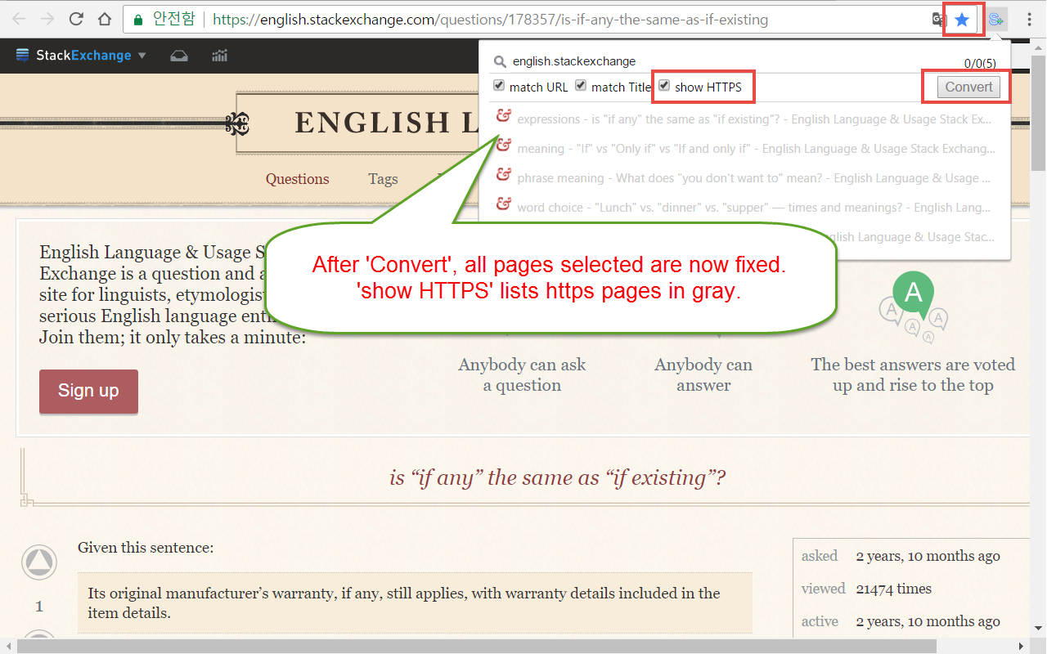Open the green S extension icon
This screenshot has width=1047, height=654.
(x=996, y=19)
